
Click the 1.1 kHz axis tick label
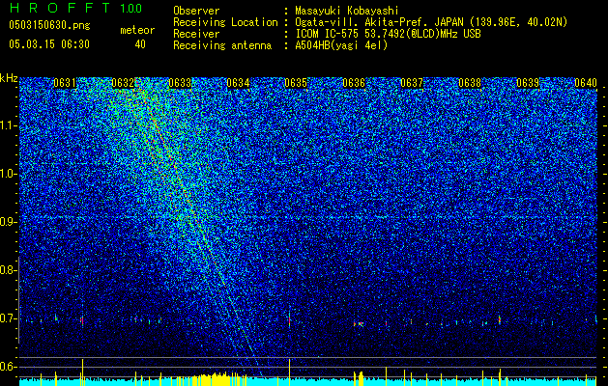click(7, 125)
